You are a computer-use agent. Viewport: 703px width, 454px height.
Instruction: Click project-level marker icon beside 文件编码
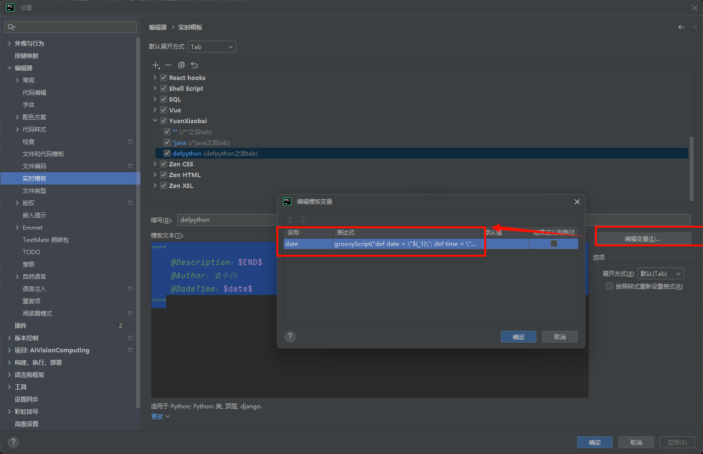pos(130,166)
